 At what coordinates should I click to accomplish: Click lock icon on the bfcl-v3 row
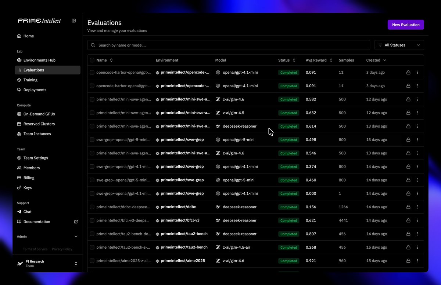(408, 220)
